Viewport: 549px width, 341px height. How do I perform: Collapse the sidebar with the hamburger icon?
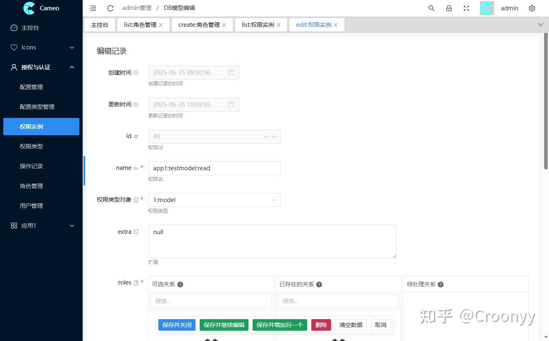[93, 8]
